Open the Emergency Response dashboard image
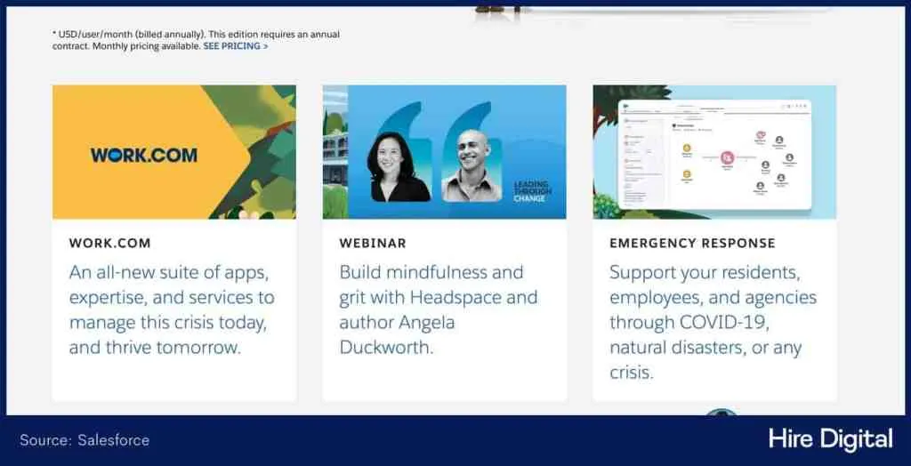Screen dimensions: 911x466 pos(714,152)
